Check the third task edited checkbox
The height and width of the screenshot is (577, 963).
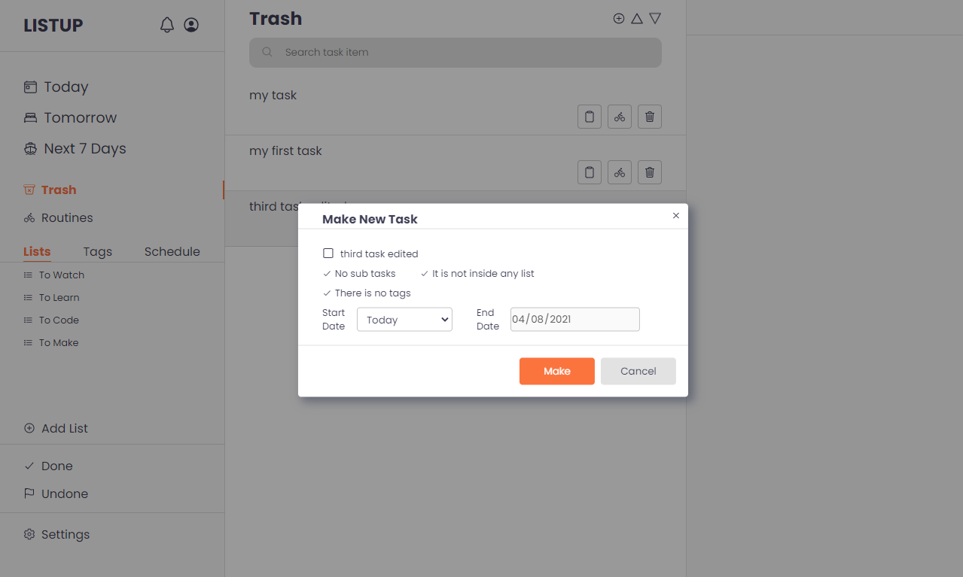[x=328, y=254]
